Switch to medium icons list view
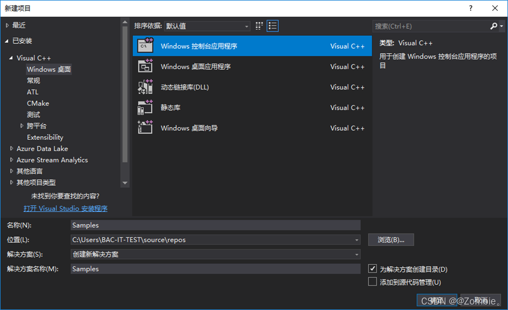 273,26
